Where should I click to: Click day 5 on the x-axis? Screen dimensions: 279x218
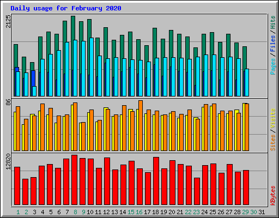point(51,212)
